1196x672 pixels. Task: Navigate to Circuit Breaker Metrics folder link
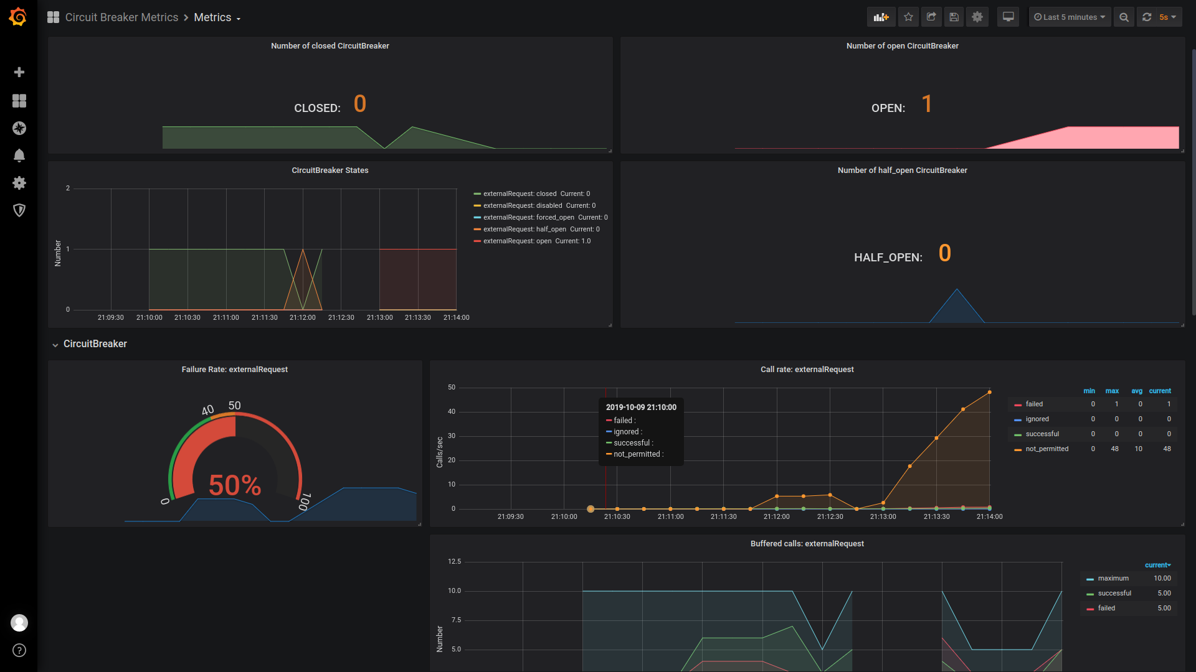pyautogui.click(x=122, y=17)
